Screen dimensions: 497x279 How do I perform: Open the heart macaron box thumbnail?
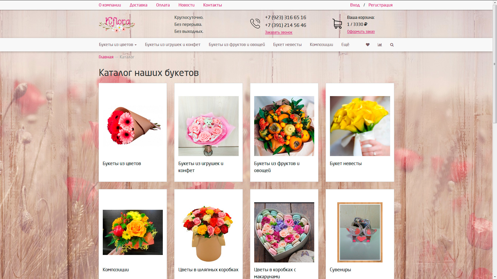coord(284,232)
